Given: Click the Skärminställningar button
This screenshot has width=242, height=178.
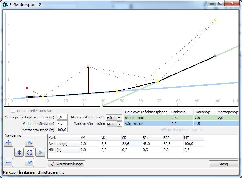Looking at the screenshot, I should click(x=66, y=164).
